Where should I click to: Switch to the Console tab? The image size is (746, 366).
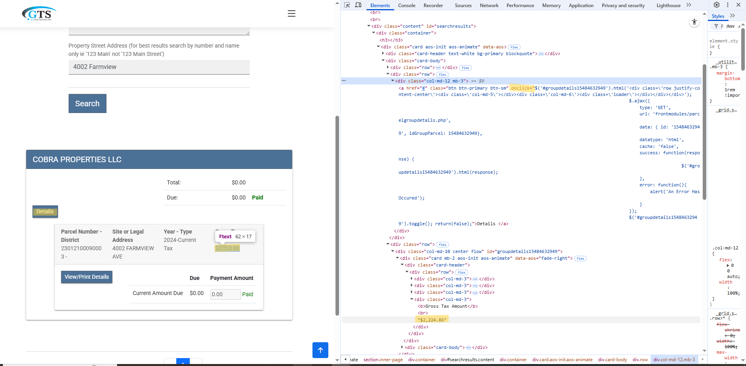pyautogui.click(x=407, y=6)
